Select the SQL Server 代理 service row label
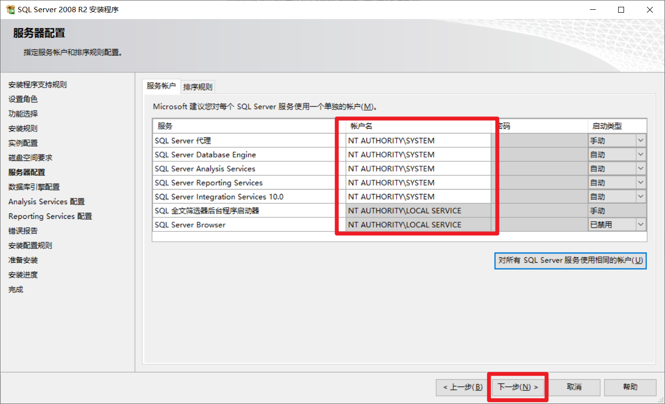 pyautogui.click(x=183, y=141)
